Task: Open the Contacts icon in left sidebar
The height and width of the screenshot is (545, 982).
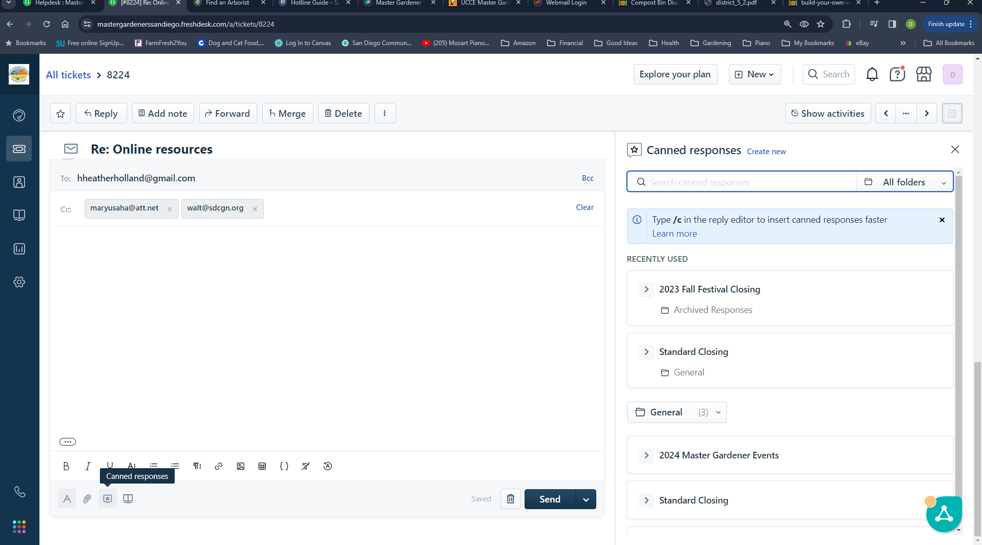Action: 19,182
